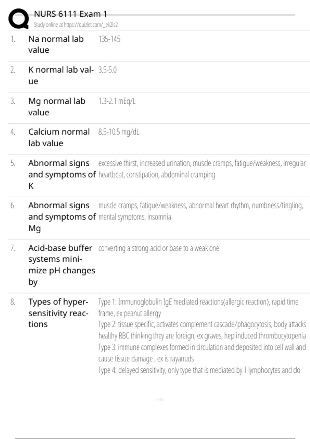Select the "Calcium normal lab value" term
Image resolution: width=310 pixels, height=439 pixels.
point(59,137)
